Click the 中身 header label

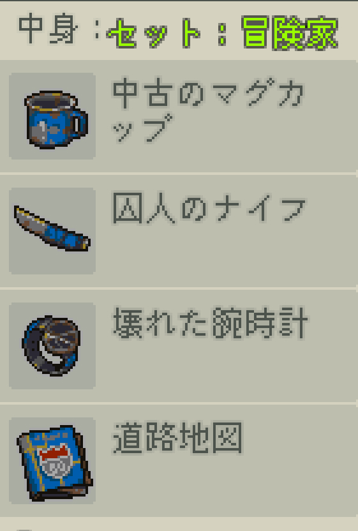click(x=47, y=29)
